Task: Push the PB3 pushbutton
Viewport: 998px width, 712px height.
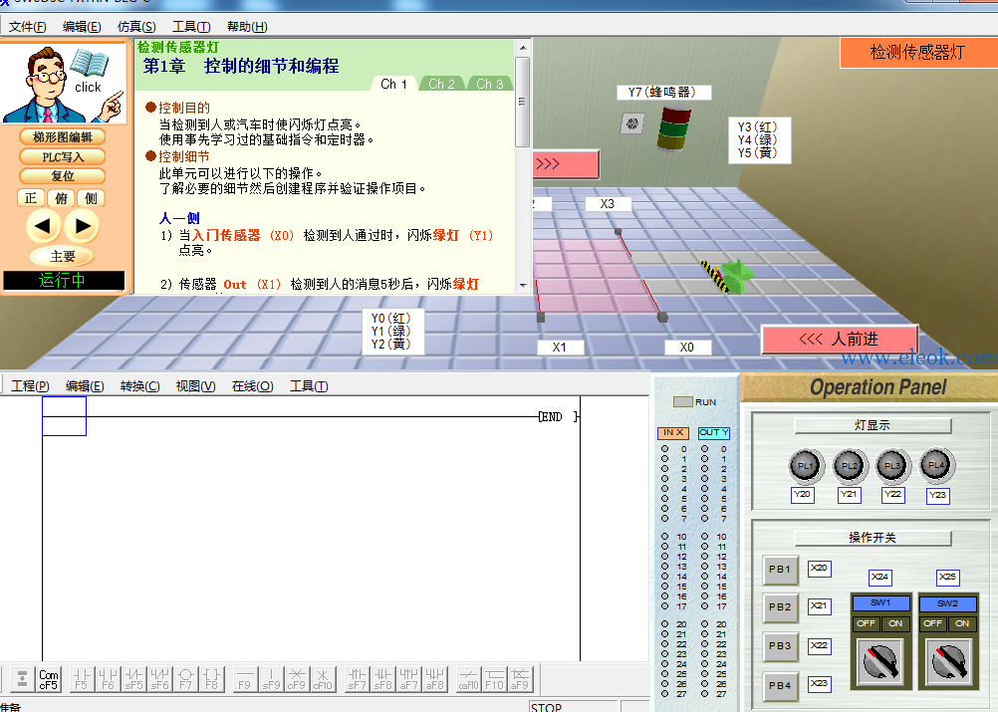Action: pyautogui.click(x=780, y=646)
